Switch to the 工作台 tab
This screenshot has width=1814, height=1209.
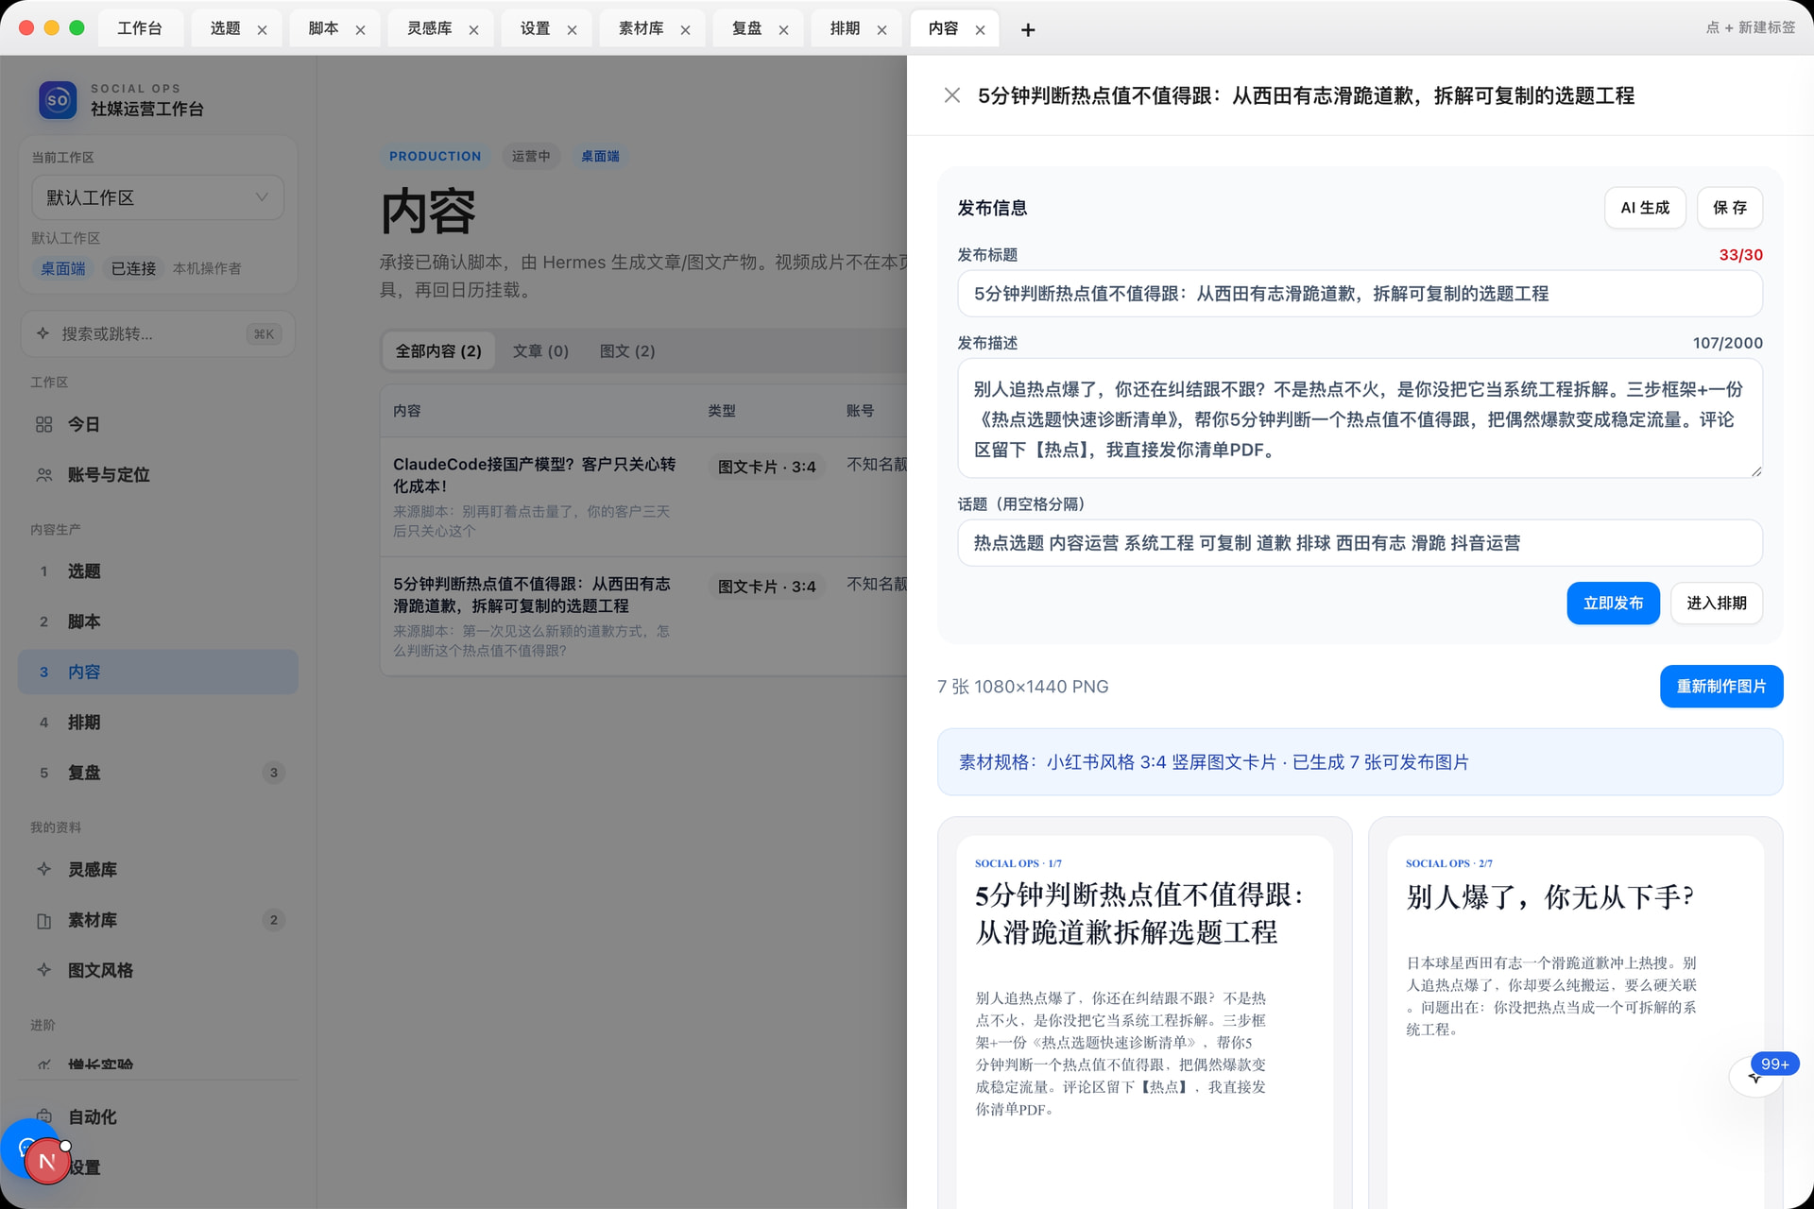coord(139,28)
